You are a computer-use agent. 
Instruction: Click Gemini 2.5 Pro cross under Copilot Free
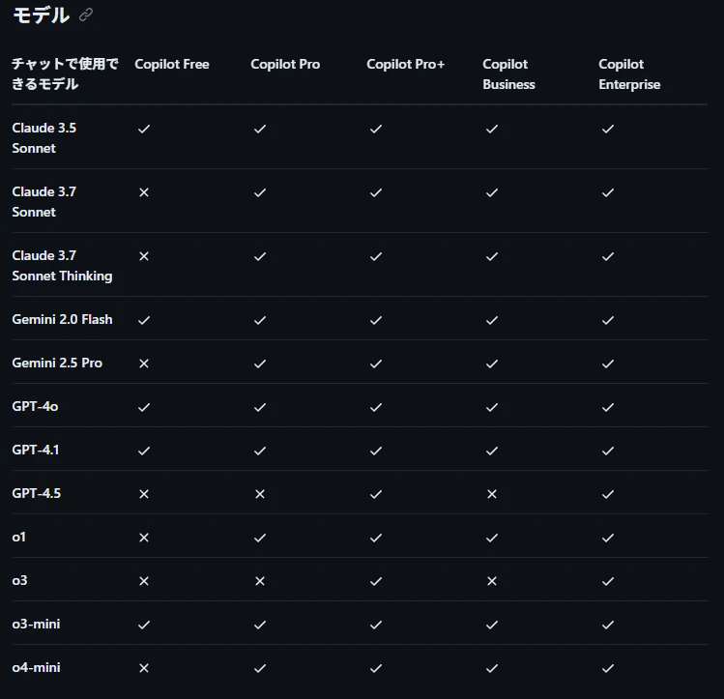coord(144,364)
